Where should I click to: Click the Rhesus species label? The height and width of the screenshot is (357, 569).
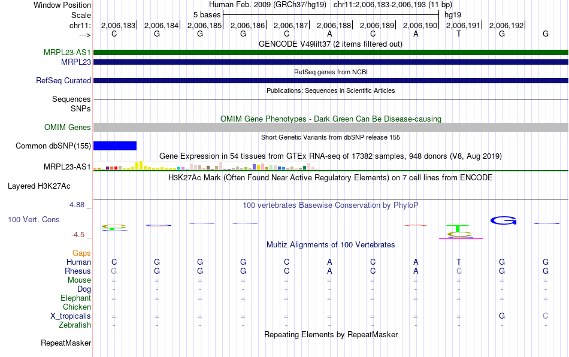point(78,271)
